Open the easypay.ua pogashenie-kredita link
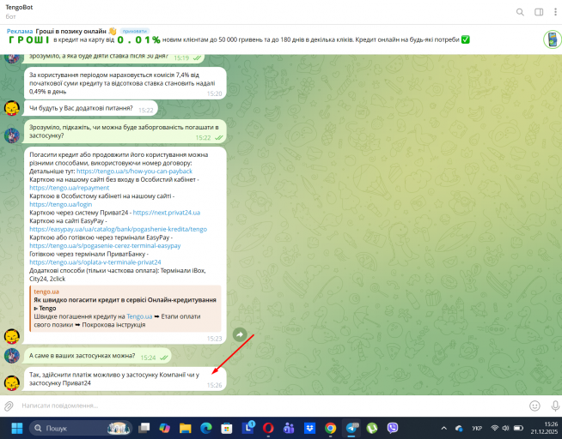 [118, 229]
